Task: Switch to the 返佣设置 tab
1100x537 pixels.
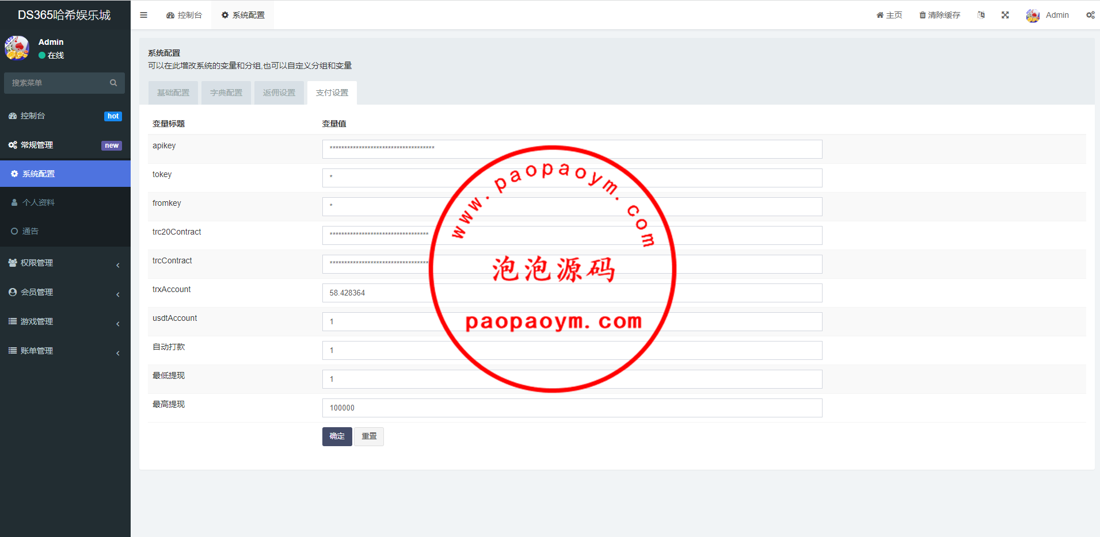Action: [279, 93]
